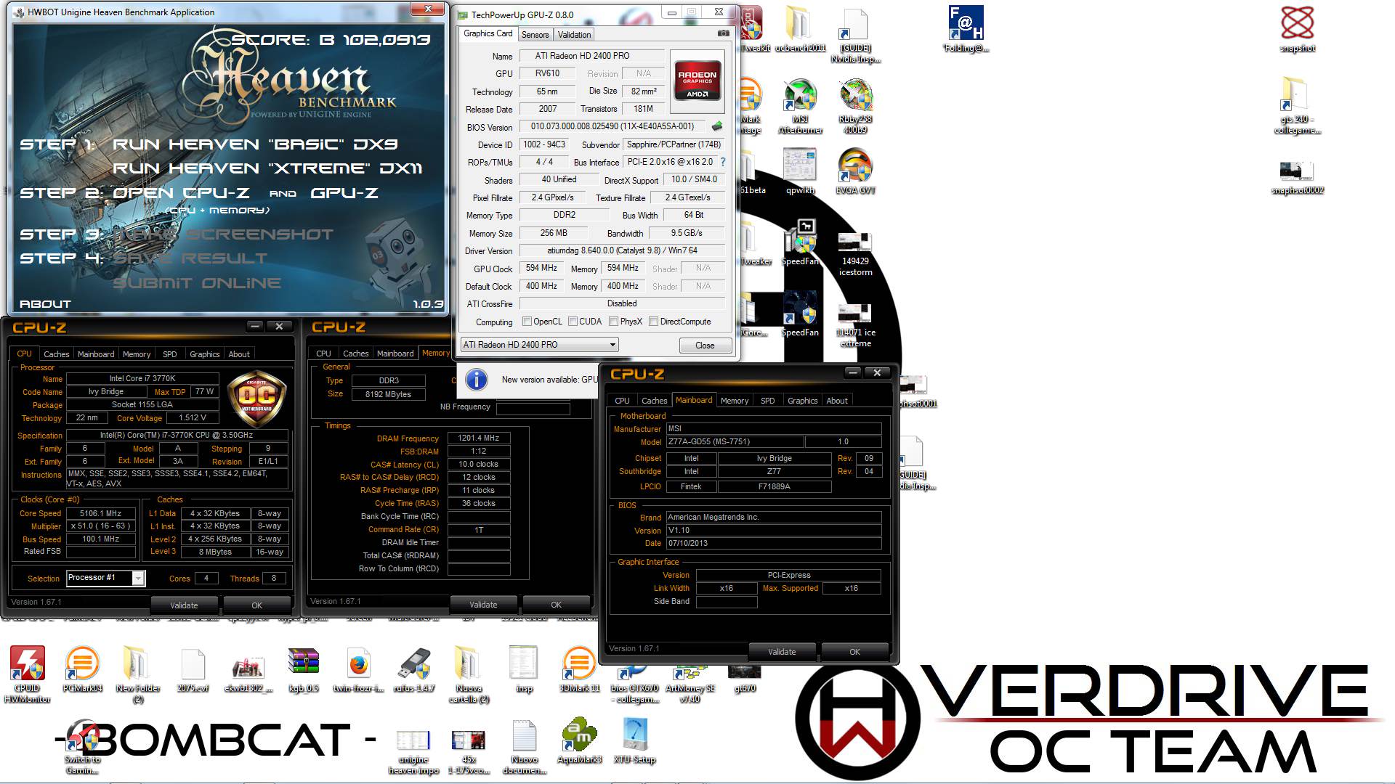Open the snapshot desktop icon
Viewport: 1395px width, 784px height.
pyautogui.click(x=1298, y=30)
